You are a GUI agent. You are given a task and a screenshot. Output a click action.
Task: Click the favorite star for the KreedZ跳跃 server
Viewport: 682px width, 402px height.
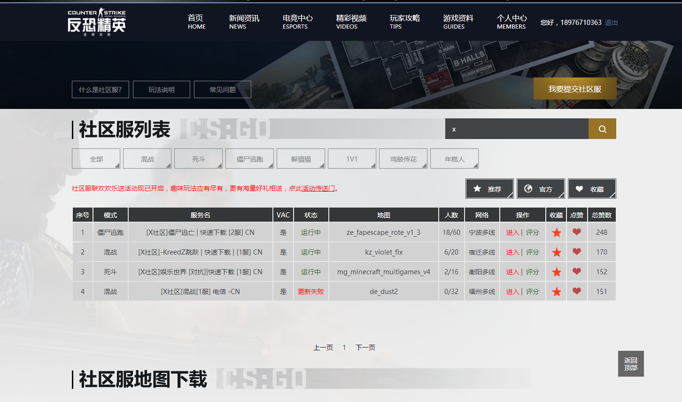coord(556,252)
